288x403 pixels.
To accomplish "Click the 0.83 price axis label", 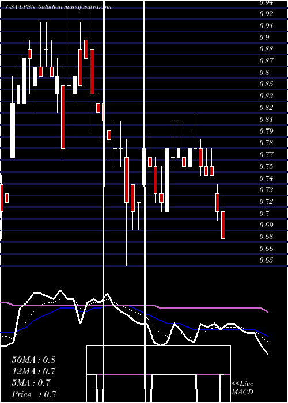I will (266, 96).
